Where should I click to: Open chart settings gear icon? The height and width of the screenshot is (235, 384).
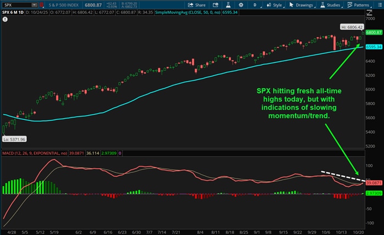pyautogui.click(x=241, y=5)
